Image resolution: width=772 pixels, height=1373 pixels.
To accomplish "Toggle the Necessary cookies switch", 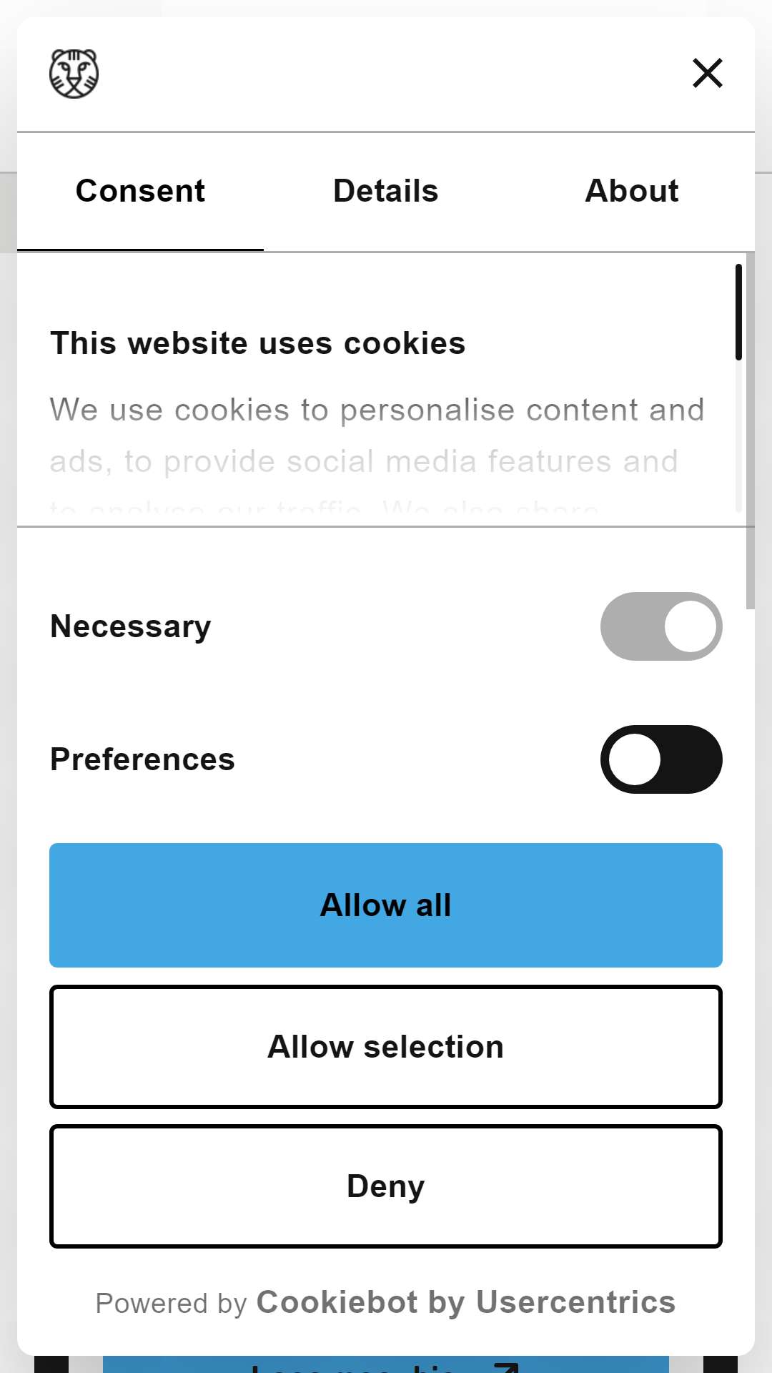I will click(x=661, y=626).
